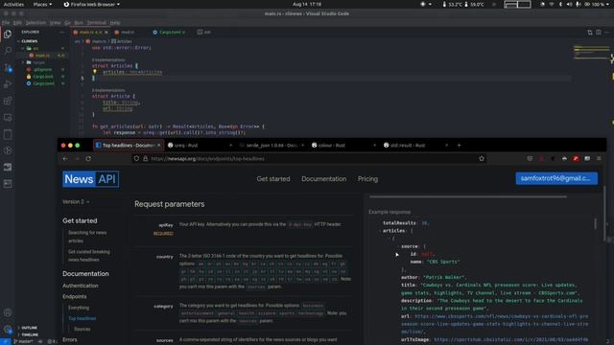This screenshot has width=614, height=345.
Task: Expand the TIMELINE section in VS Code
Action: [x=28, y=334]
